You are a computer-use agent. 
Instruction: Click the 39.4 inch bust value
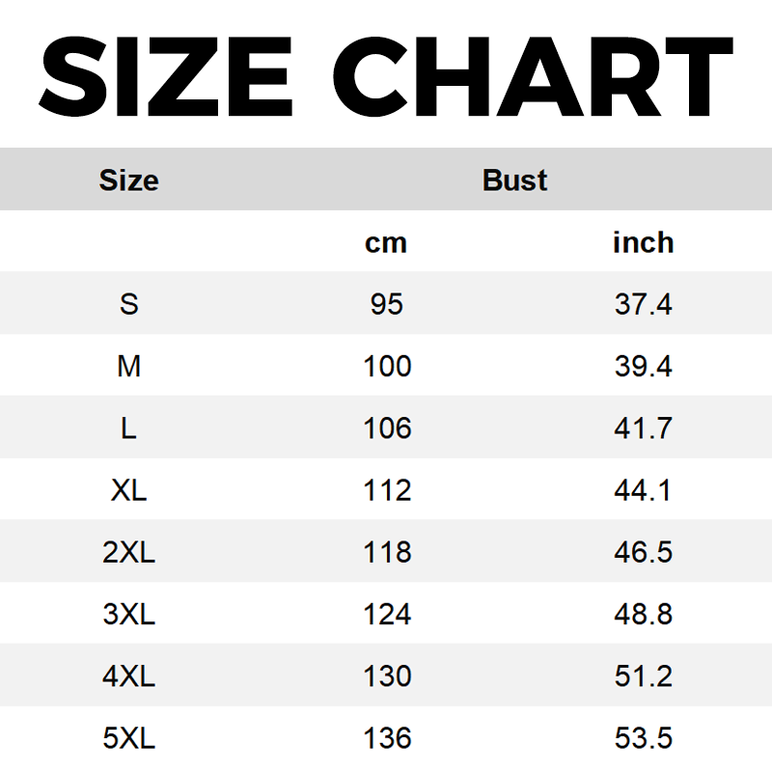pyautogui.click(x=643, y=366)
